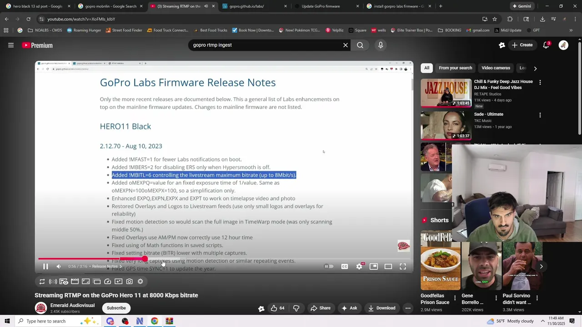Toggle the loop video extension button
Screen dimensions: 582x327
pyautogui.click(x=42, y=282)
